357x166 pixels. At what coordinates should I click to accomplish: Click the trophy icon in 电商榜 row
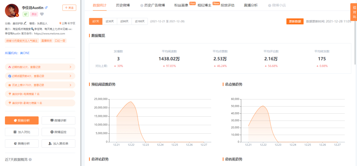point(9,94)
